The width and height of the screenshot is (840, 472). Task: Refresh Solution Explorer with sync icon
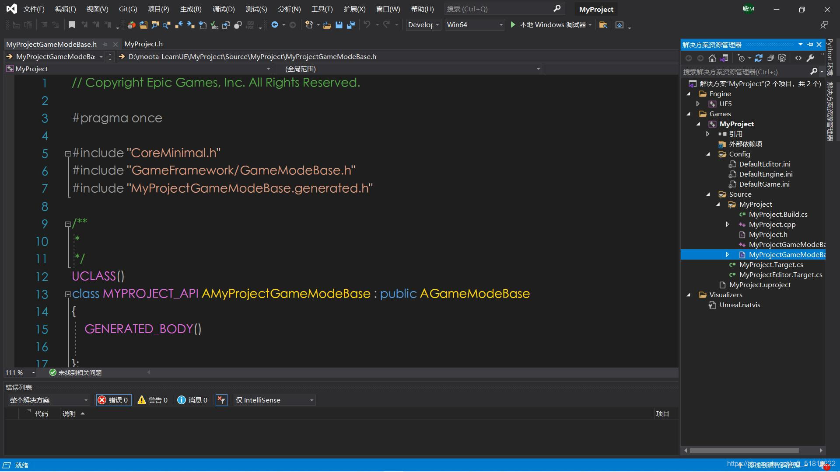[759, 58]
